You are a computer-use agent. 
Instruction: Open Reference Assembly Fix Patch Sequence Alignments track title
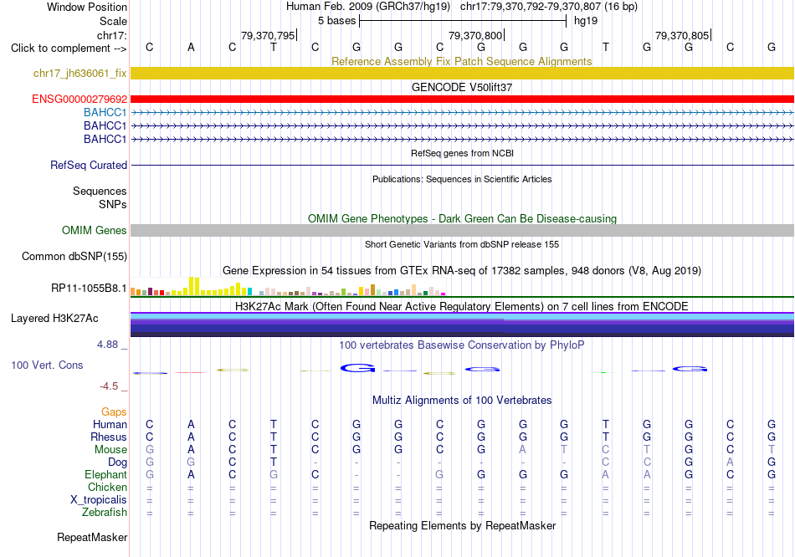(x=461, y=61)
